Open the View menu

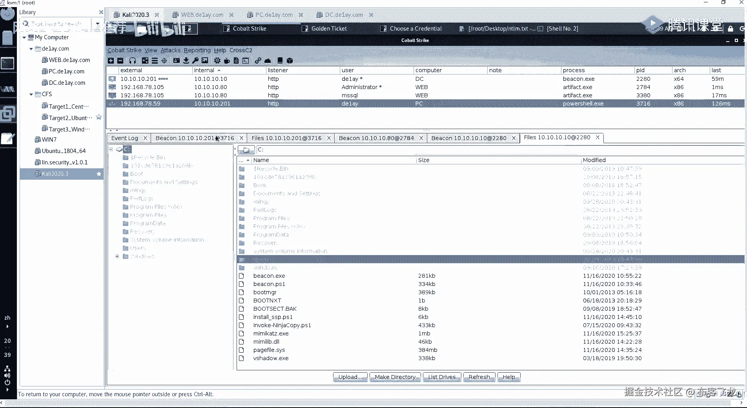pyautogui.click(x=151, y=50)
